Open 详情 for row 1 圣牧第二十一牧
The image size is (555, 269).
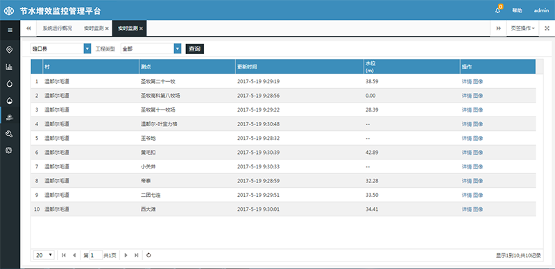(466, 81)
